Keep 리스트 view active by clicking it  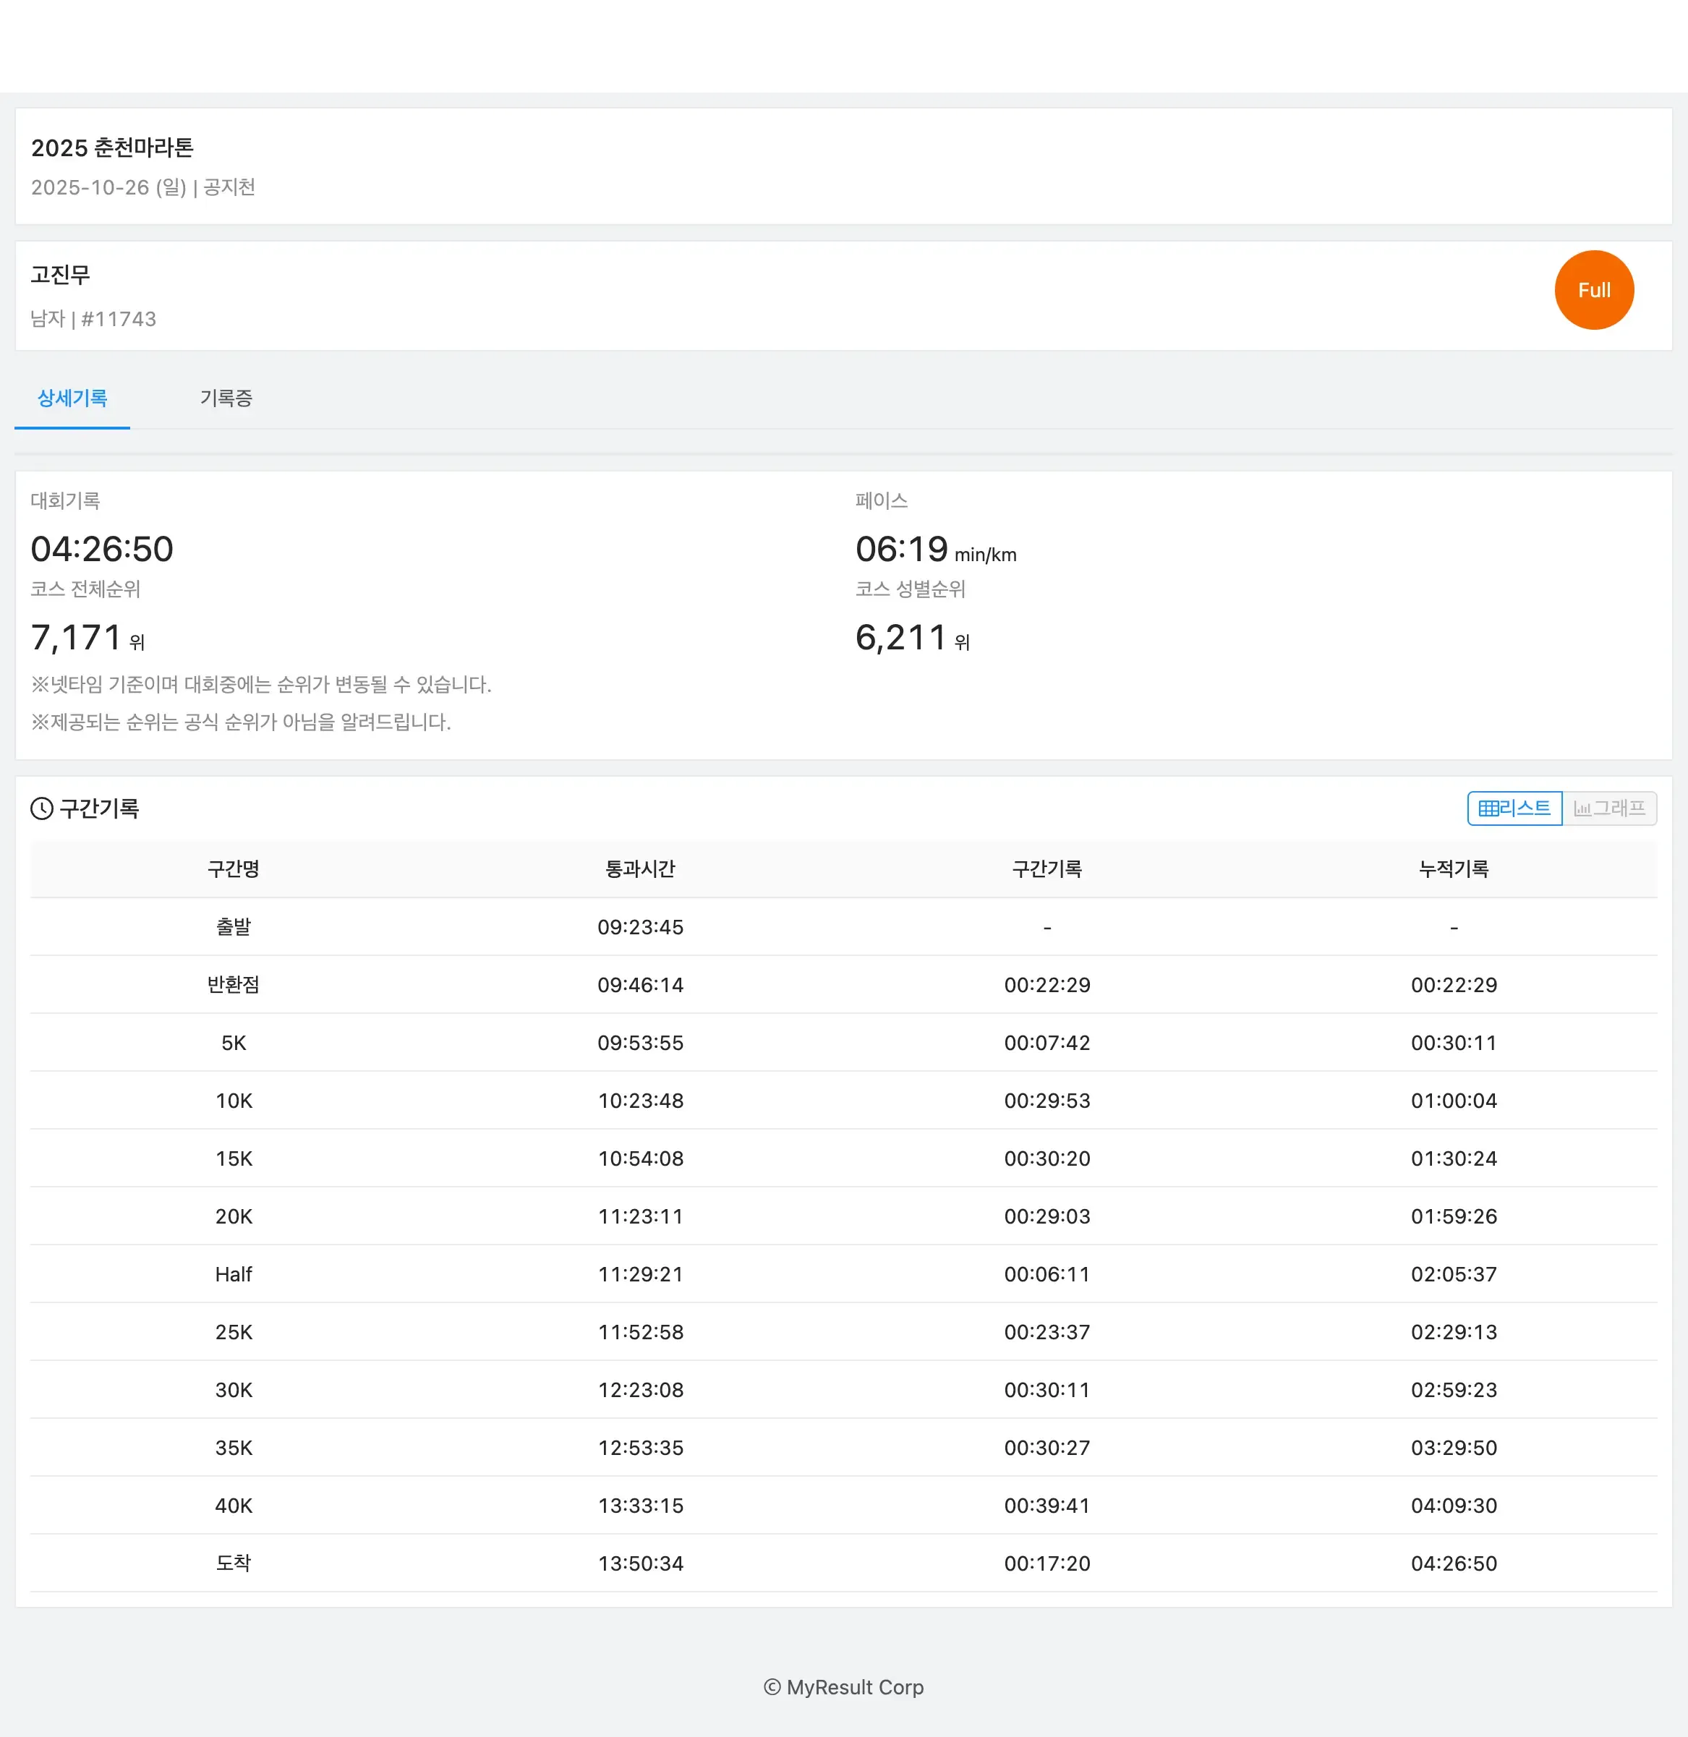click(x=1514, y=808)
